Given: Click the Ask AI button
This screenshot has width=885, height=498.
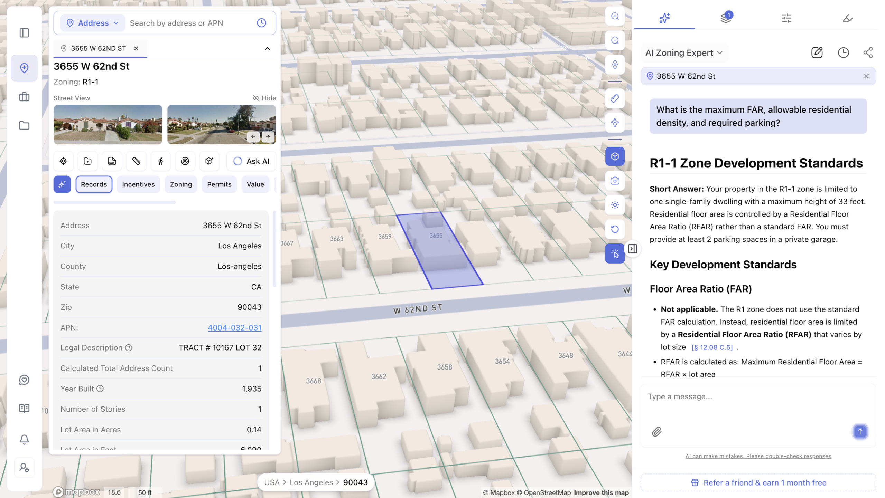Looking at the screenshot, I should pyautogui.click(x=251, y=161).
